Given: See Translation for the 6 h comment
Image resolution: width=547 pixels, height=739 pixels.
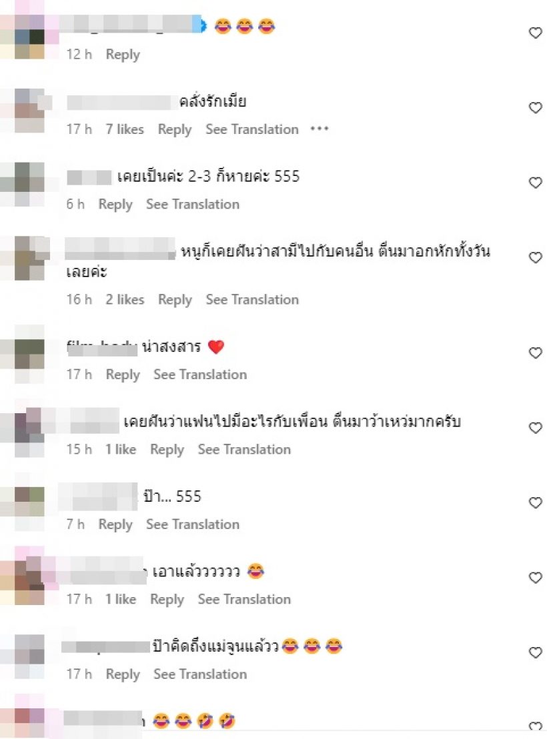Looking at the screenshot, I should coord(193,204).
